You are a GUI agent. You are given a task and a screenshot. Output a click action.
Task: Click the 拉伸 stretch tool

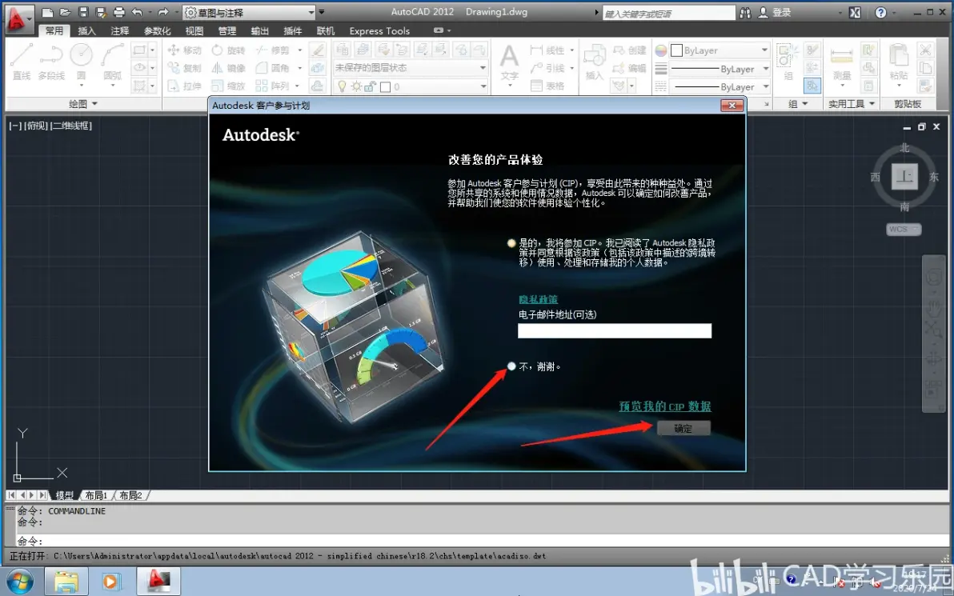184,86
